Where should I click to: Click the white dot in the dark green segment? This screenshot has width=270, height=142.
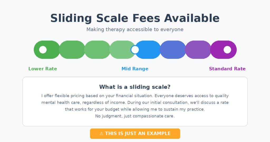coord(43,50)
